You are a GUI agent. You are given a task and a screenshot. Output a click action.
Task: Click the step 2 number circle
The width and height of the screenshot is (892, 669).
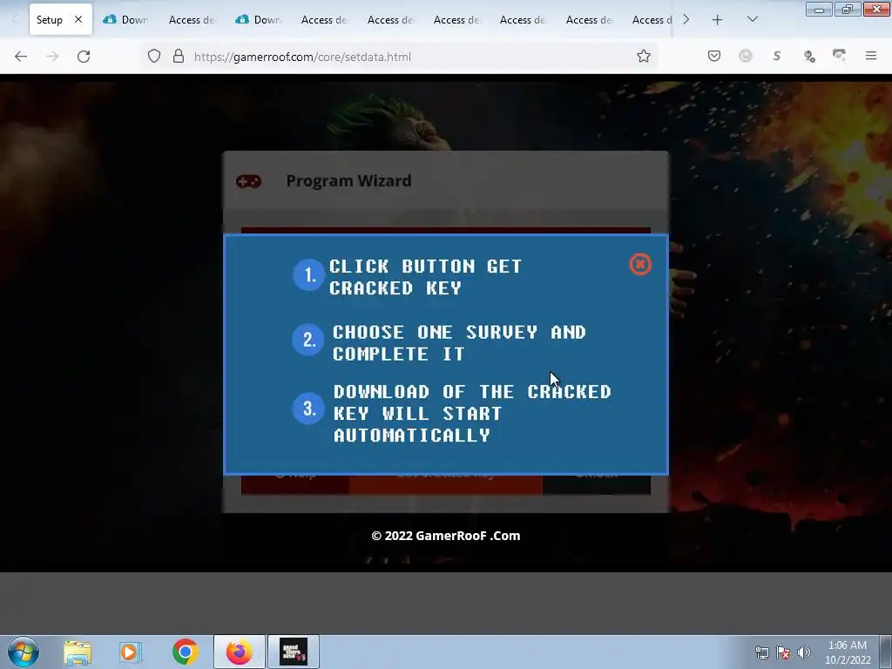tap(308, 341)
